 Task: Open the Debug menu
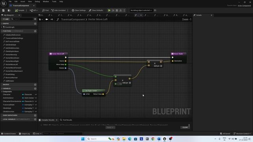tap(37, 2)
